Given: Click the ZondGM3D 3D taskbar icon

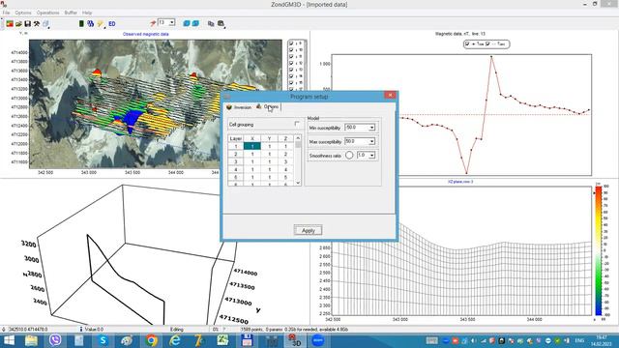Looking at the screenshot, I should click(x=294, y=340).
